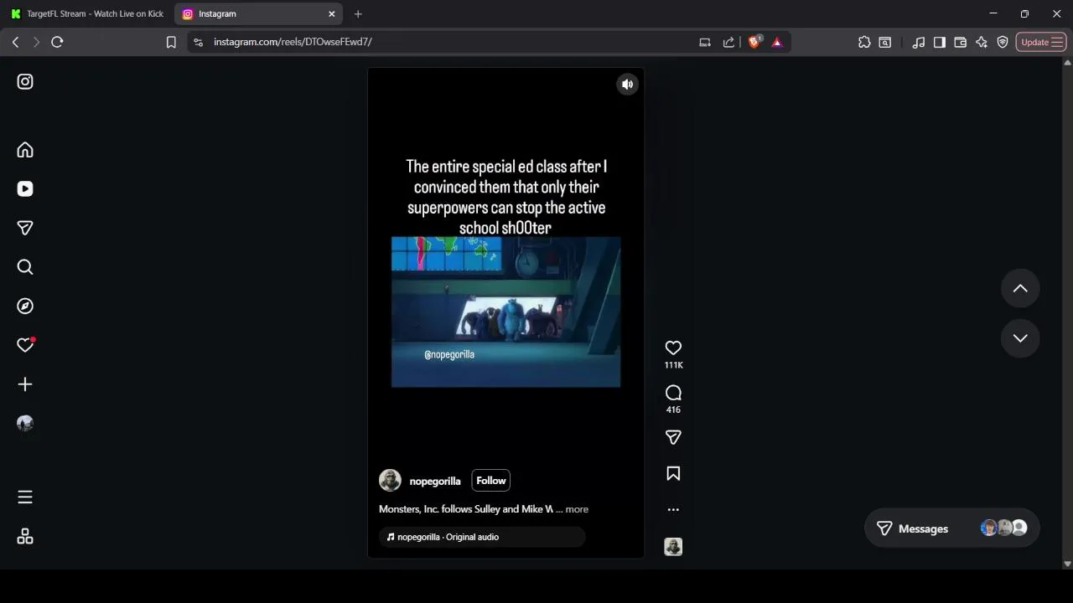Image resolution: width=1073 pixels, height=603 pixels.
Task: Toggle browser sidebar panel
Action: click(940, 42)
